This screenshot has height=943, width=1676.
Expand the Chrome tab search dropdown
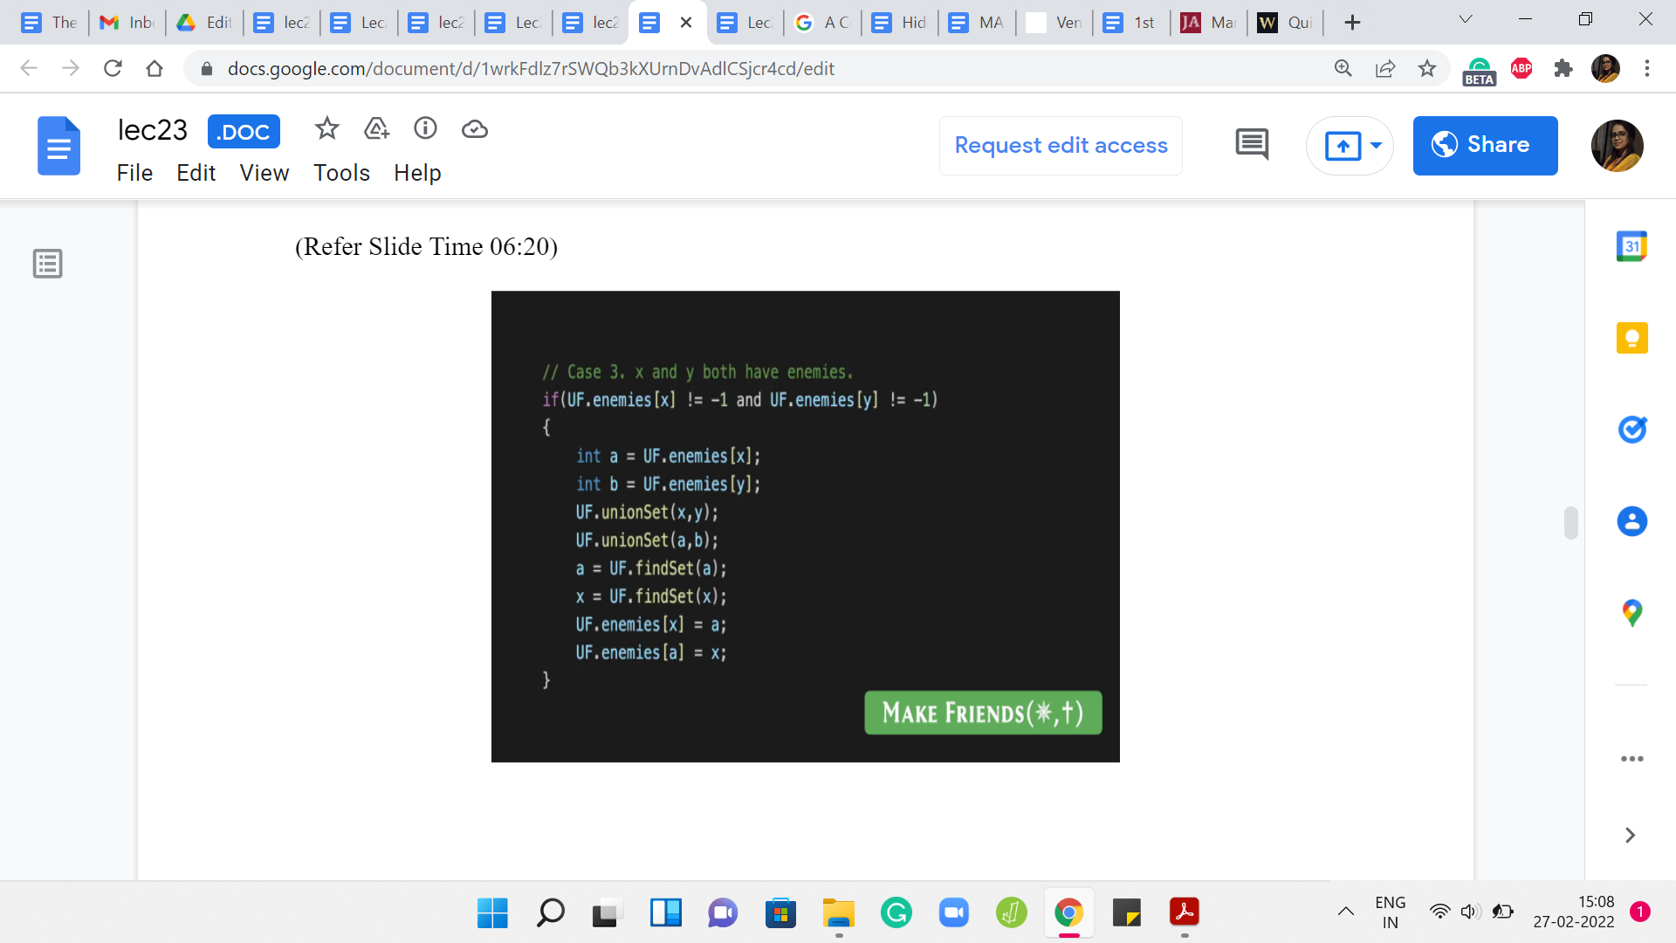(1466, 20)
